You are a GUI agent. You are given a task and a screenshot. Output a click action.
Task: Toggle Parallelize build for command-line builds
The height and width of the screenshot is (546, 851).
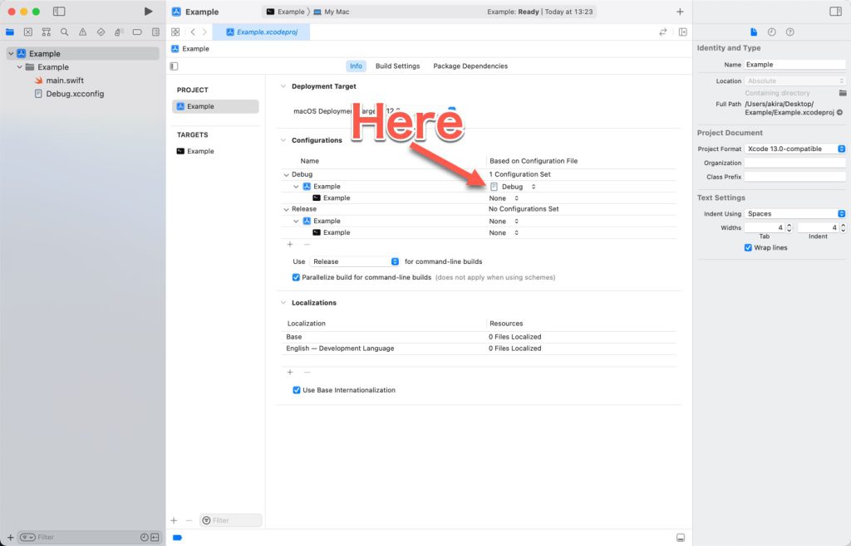296,277
